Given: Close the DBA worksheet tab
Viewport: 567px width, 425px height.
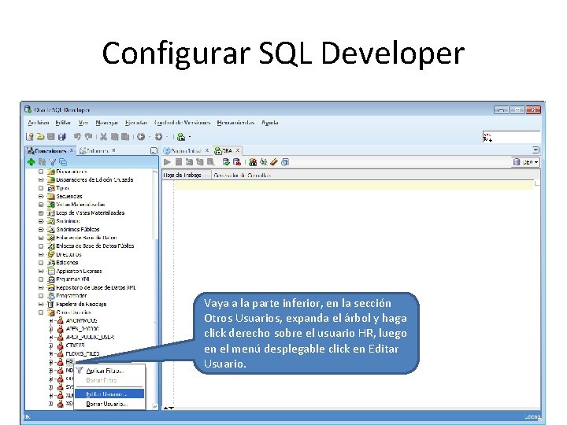Looking at the screenshot, I should (238, 150).
